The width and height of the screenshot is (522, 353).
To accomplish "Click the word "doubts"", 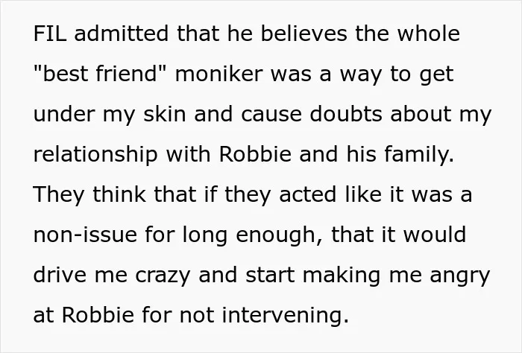I will [346, 114].
